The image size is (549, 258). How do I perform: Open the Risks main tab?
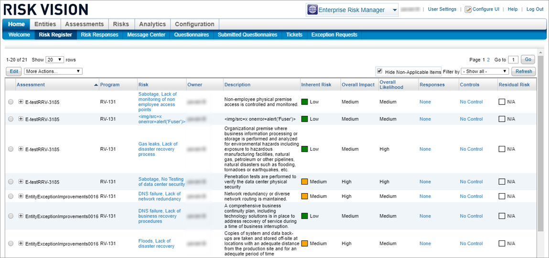(x=121, y=24)
